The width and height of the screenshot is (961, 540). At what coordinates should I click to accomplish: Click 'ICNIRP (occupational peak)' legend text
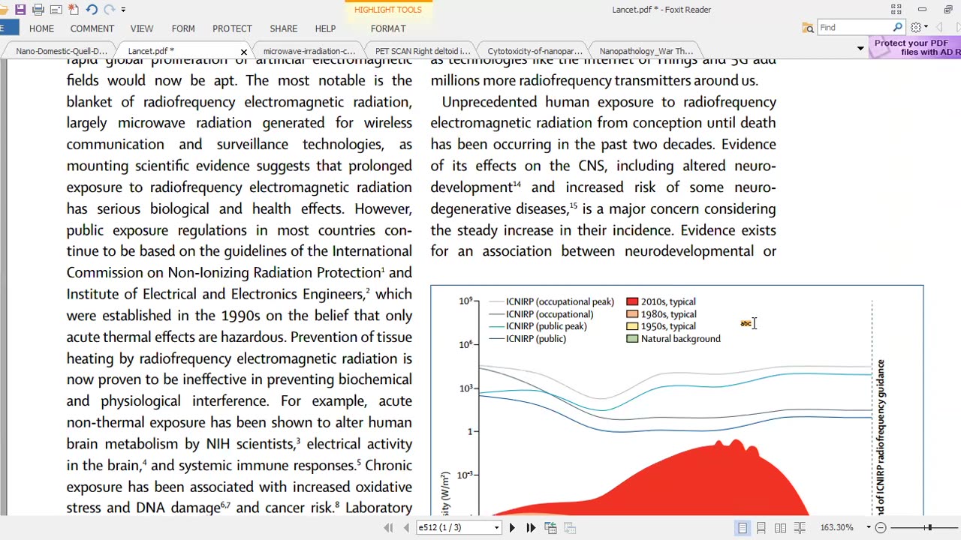coord(560,301)
